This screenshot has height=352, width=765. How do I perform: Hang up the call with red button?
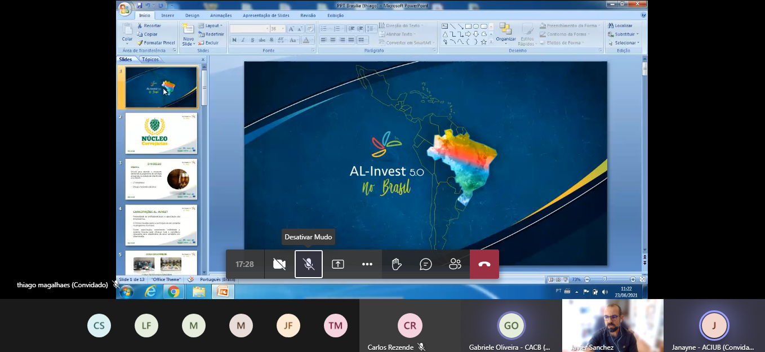pyautogui.click(x=484, y=264)
